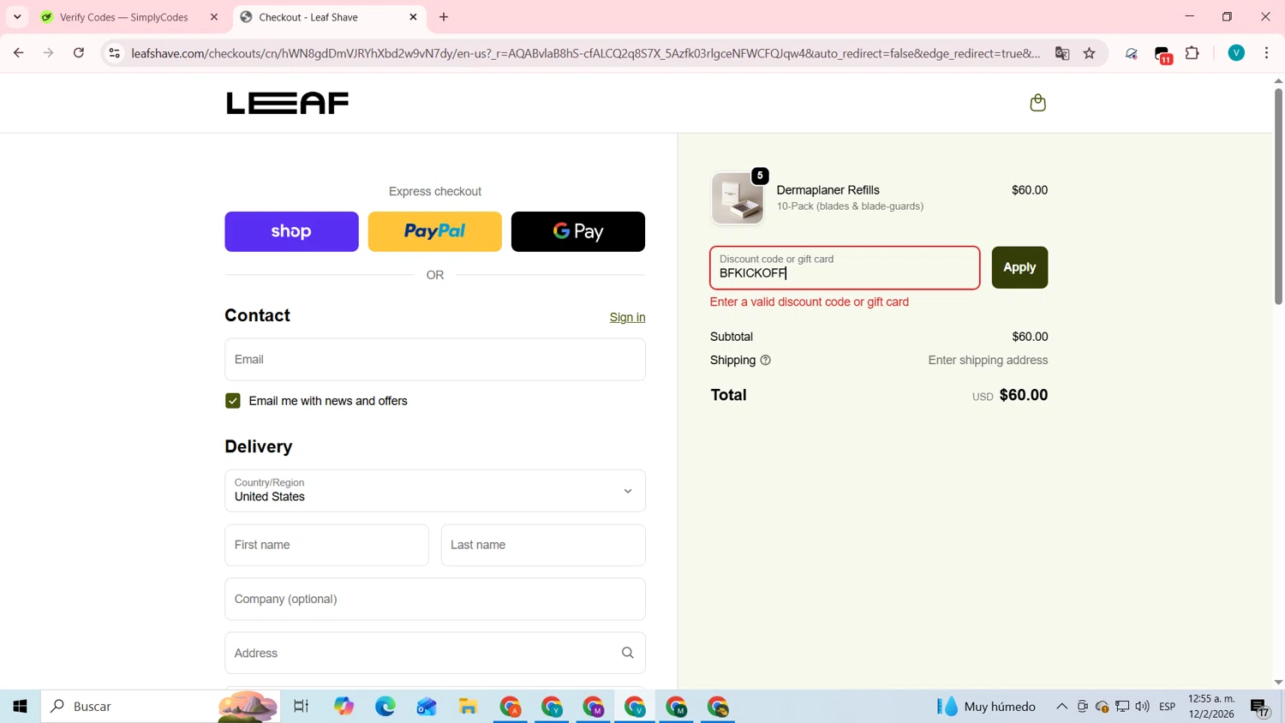This screenshot has height=723, width=1285.
Task: Click the address field search magnifier icon
Action: coord(627,653)
